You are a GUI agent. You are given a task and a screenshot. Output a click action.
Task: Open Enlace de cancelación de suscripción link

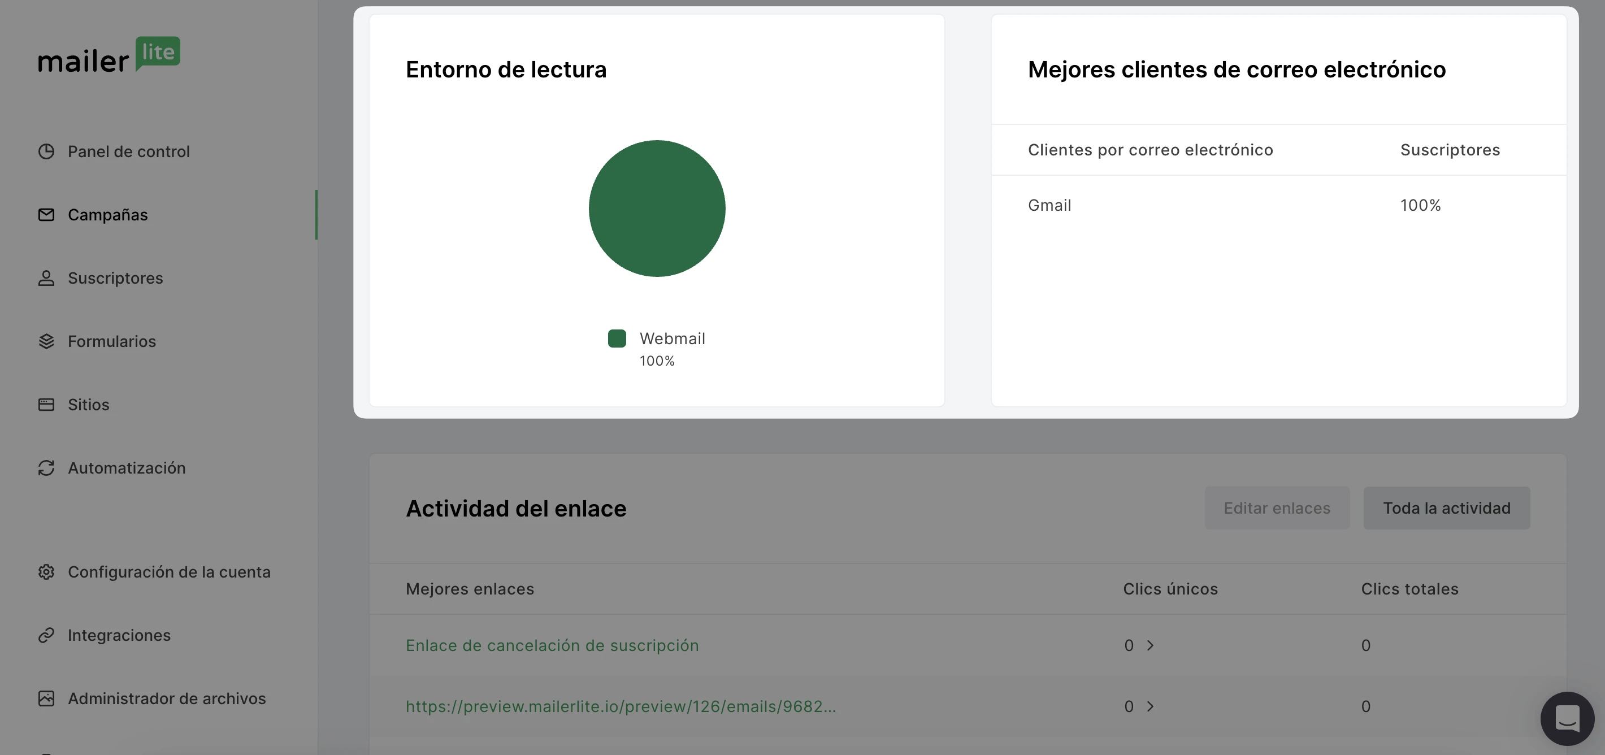click(x=552, y=645)
